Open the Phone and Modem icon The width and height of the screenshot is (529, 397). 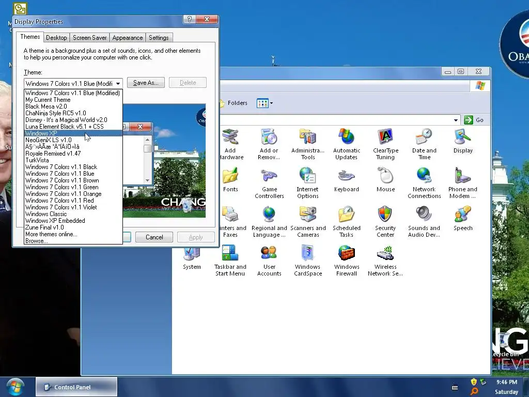[463, 183]
